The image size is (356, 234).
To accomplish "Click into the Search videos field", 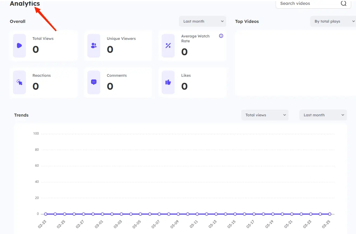I will [307, 4].
